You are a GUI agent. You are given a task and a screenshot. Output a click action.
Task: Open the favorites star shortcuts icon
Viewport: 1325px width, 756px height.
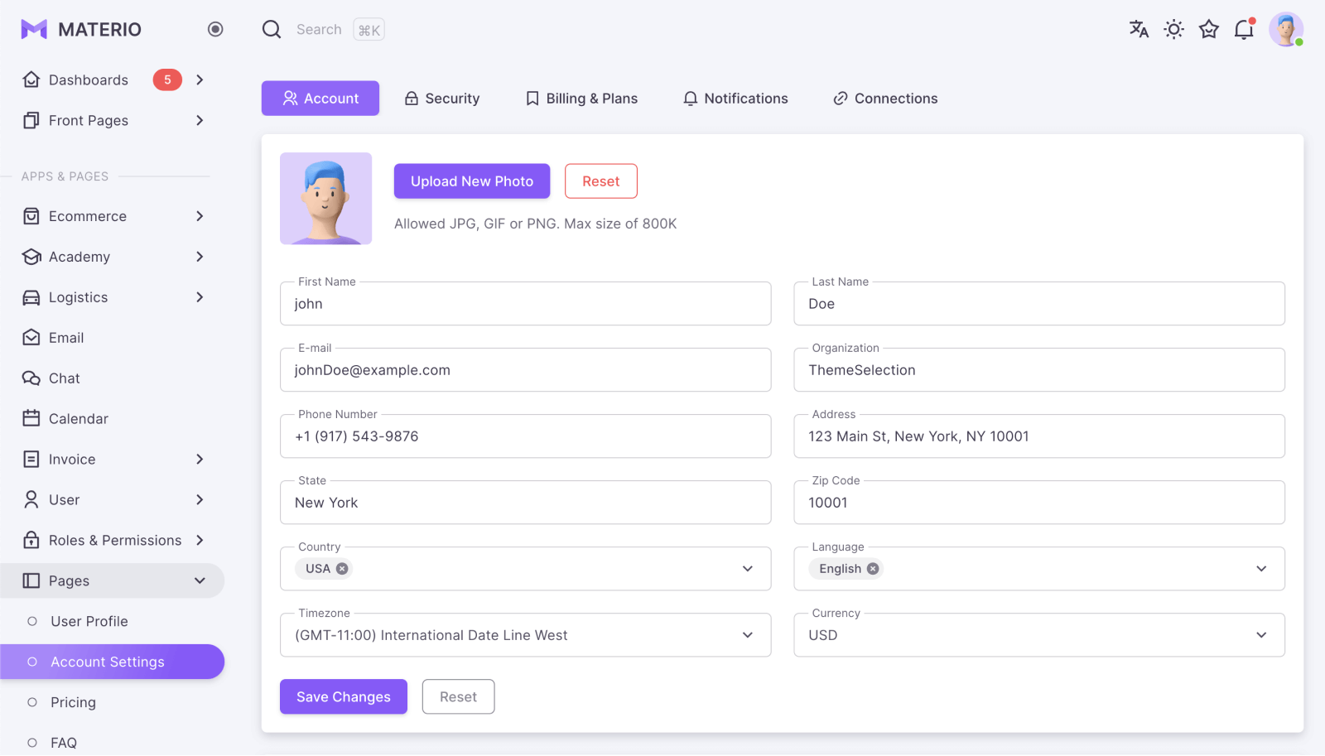(1209, 29)
